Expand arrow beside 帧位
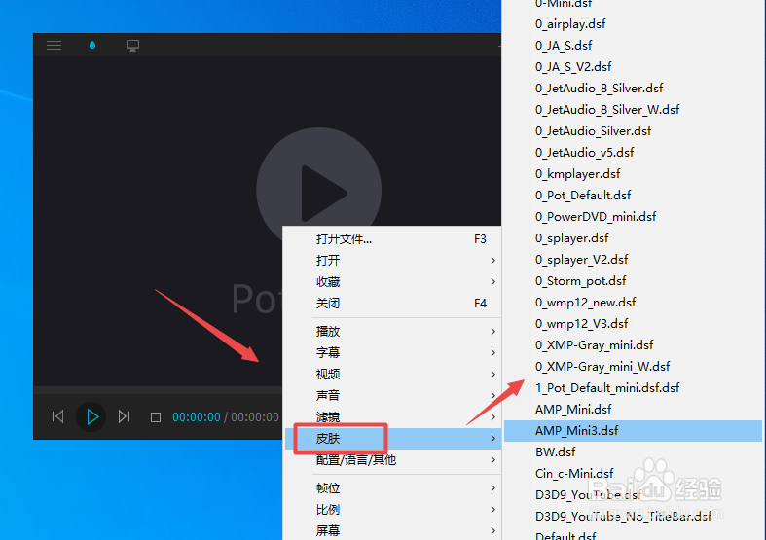 tap(492, 487)
